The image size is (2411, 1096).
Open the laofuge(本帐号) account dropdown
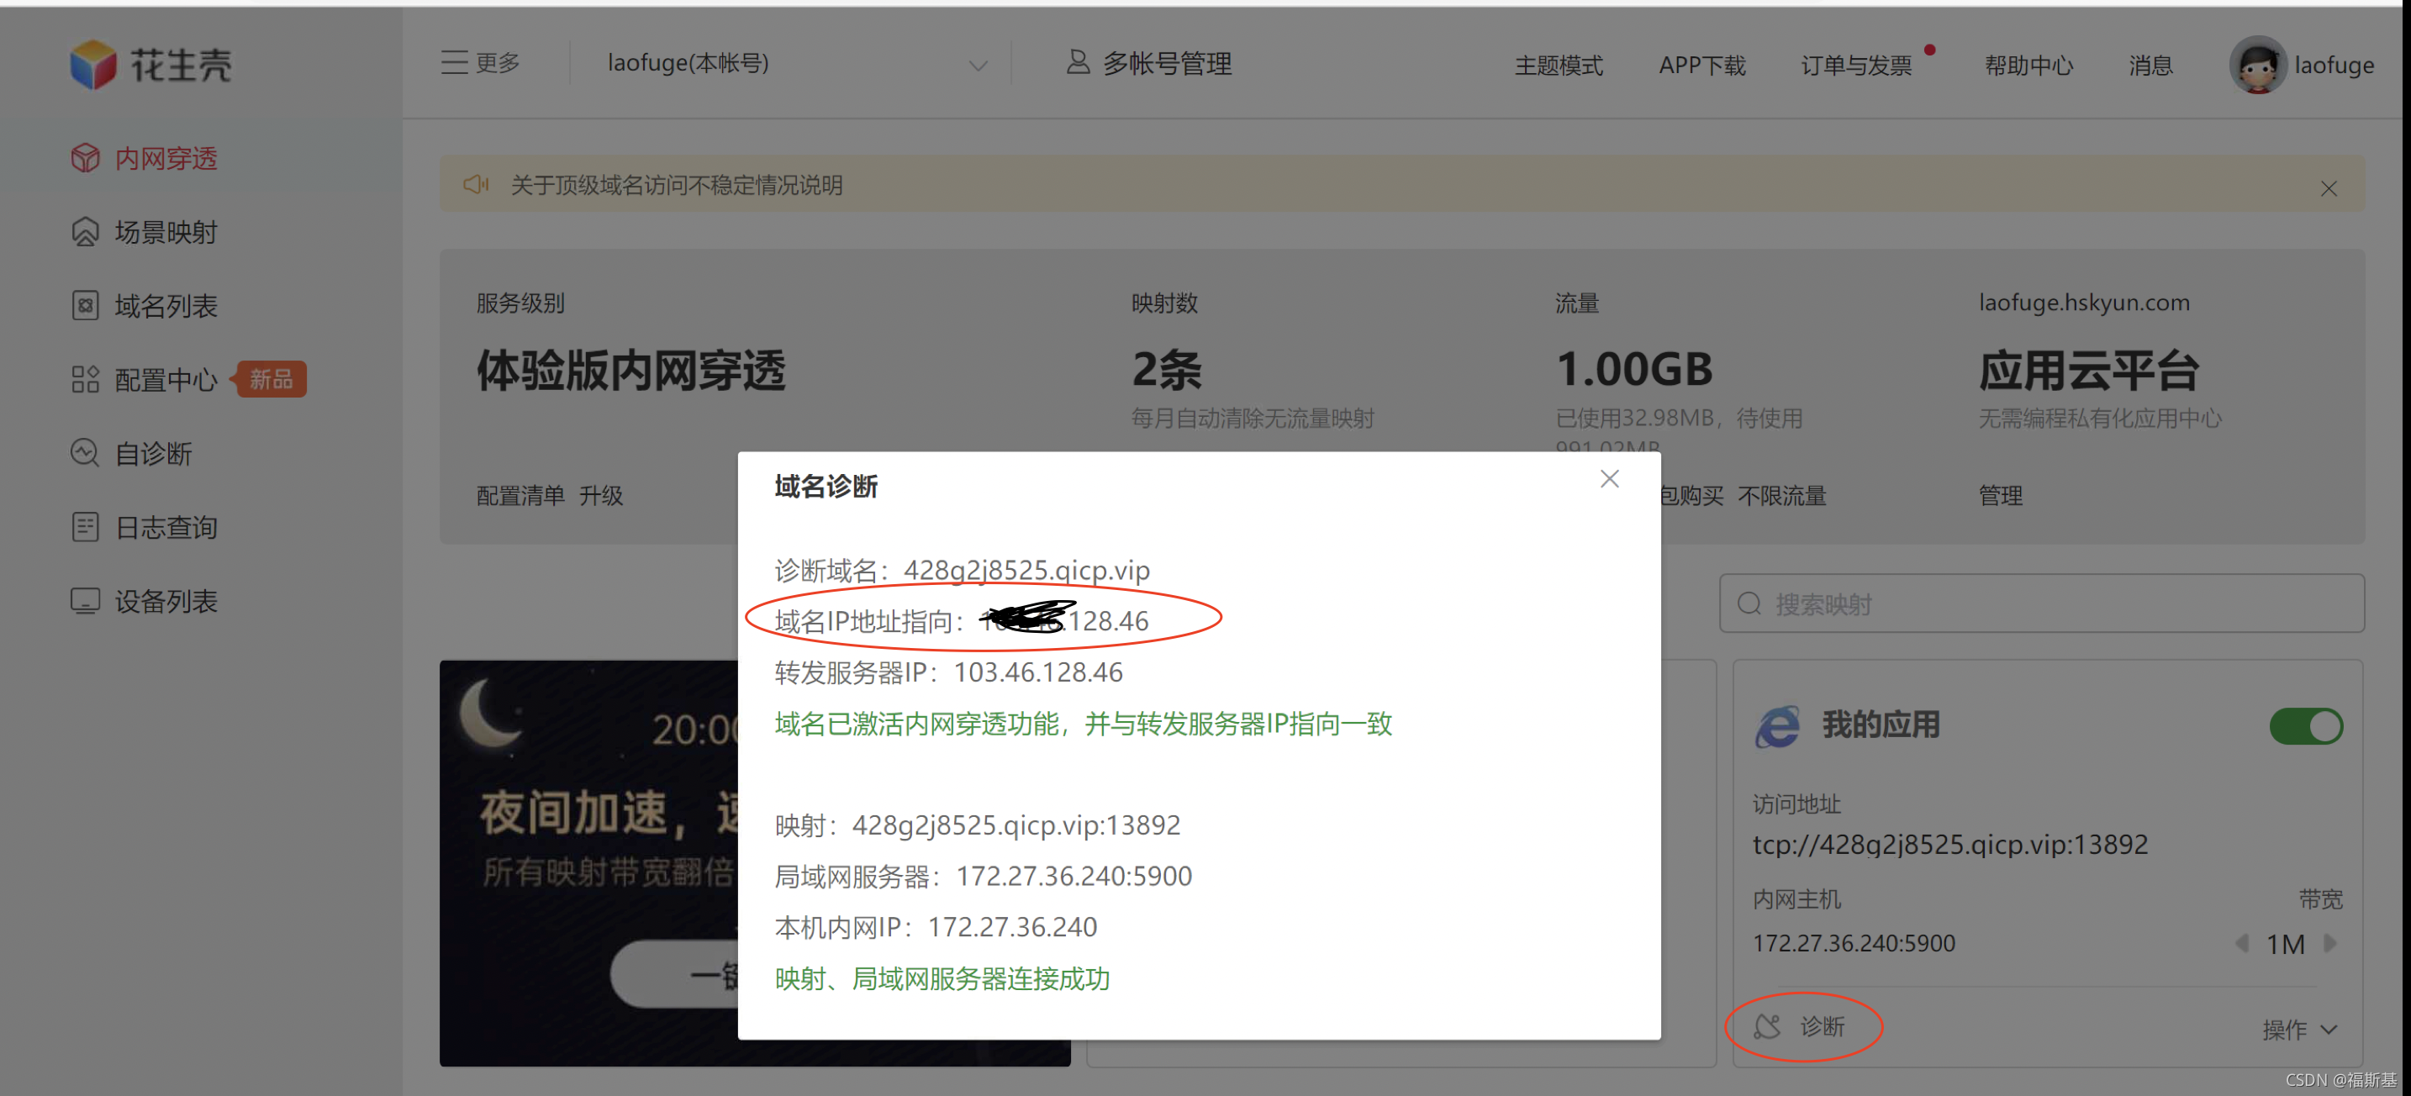pyautogui.click(x=796, y=63)
